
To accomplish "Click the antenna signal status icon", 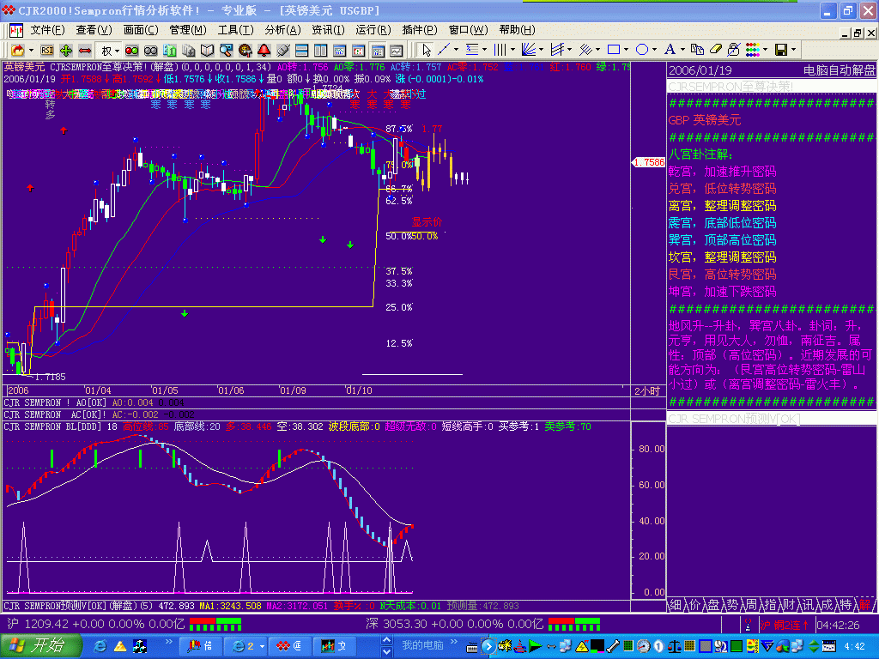I will tap(748, 625).
